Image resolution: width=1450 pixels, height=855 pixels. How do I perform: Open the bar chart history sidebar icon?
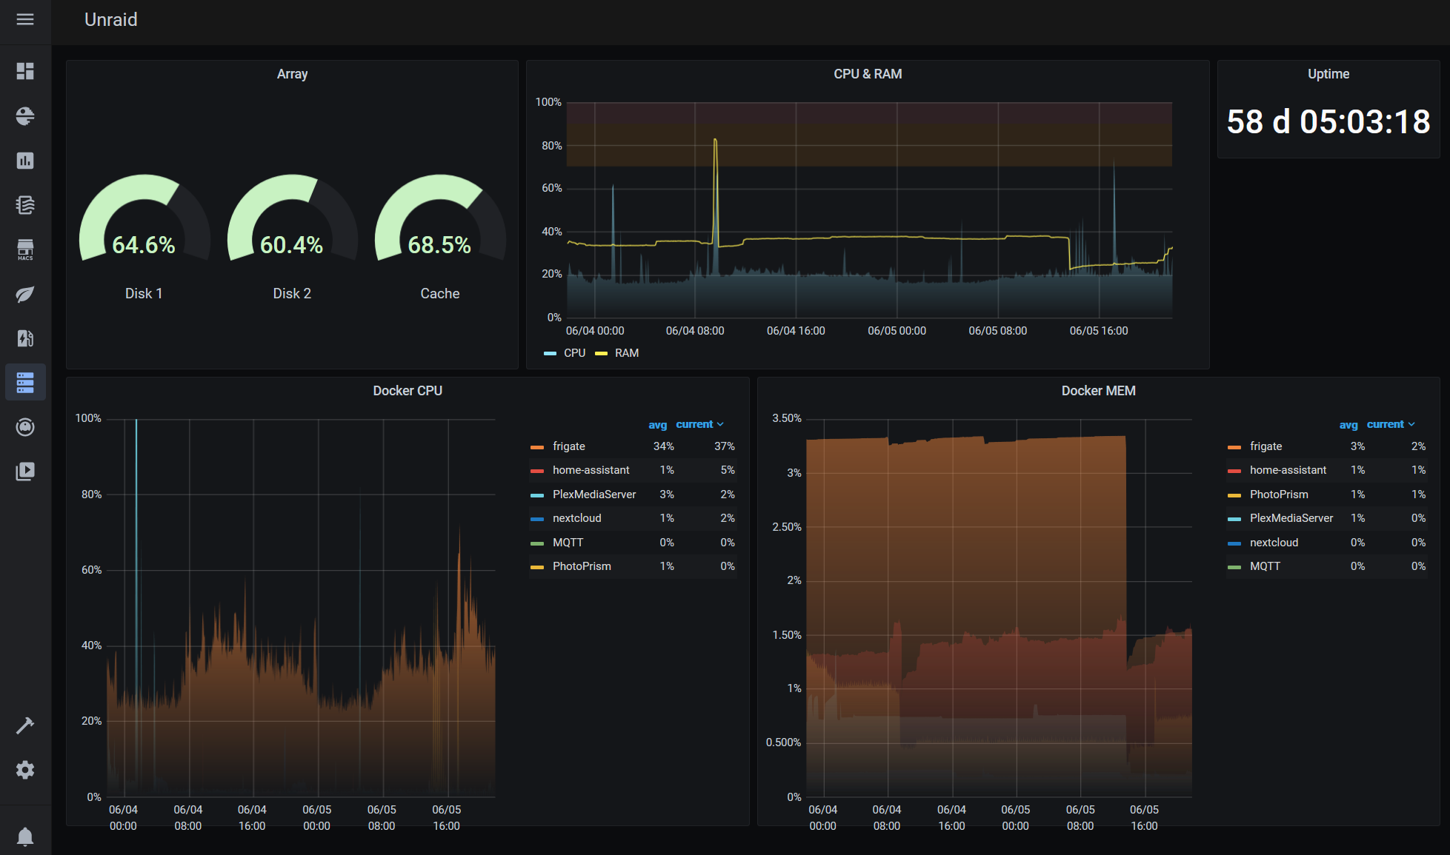(x=25, y=161)
